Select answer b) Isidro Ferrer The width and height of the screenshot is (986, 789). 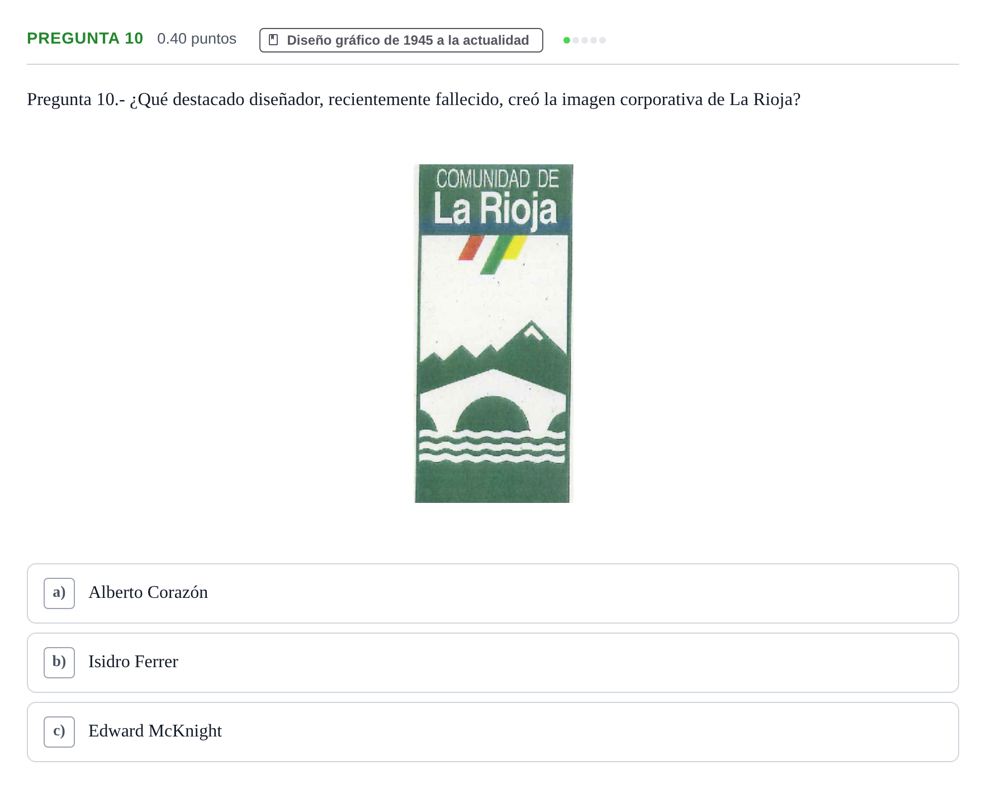492,662
